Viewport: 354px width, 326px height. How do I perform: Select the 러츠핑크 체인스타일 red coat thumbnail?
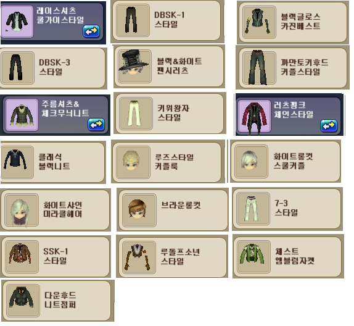click(x=254, y=116)
